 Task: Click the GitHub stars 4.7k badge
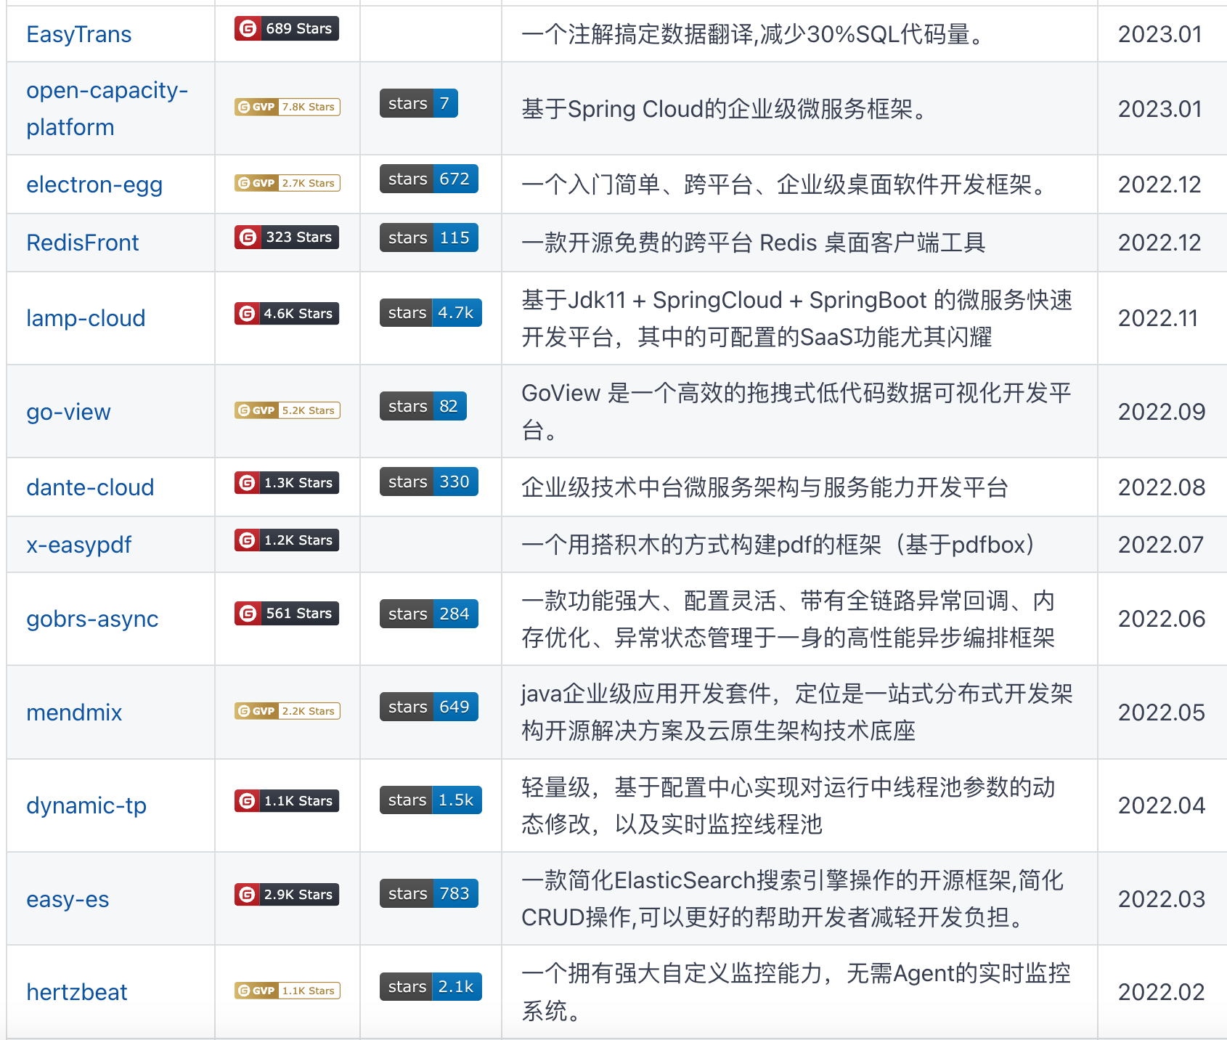431,312
